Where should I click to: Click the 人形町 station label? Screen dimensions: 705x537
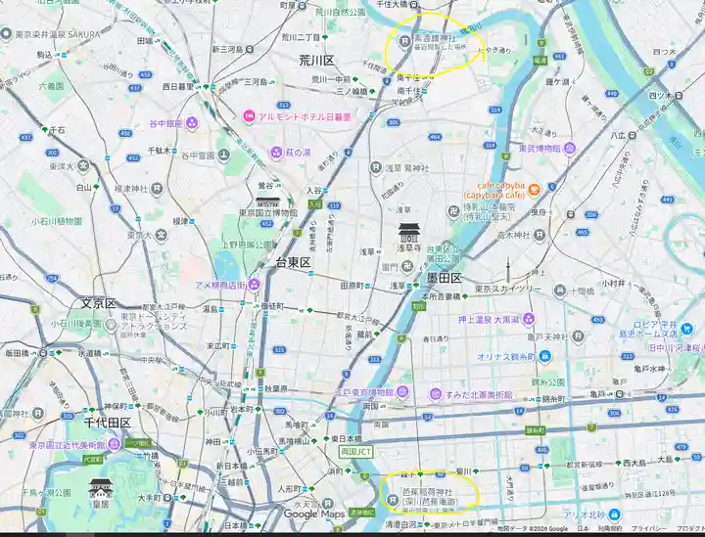(289, 488)
